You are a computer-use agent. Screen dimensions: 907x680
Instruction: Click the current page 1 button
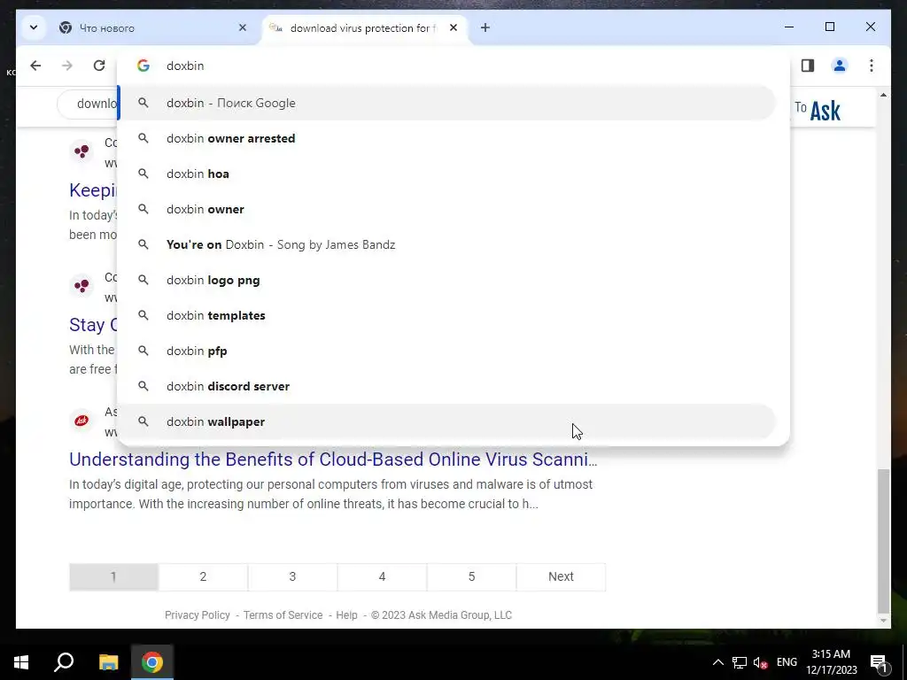[113, 576]
